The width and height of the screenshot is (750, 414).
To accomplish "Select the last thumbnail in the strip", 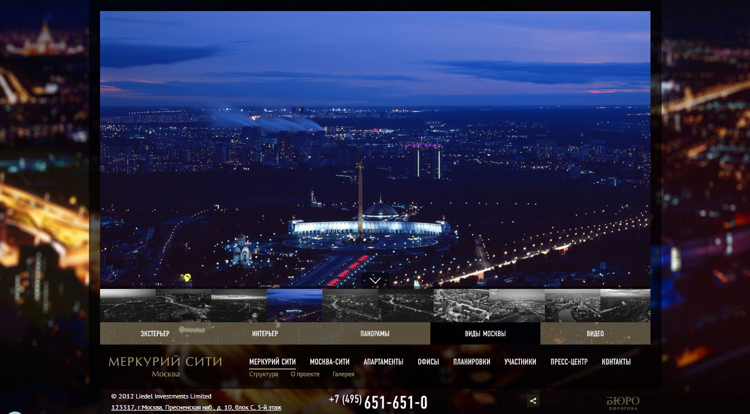I will coord(625,306).
